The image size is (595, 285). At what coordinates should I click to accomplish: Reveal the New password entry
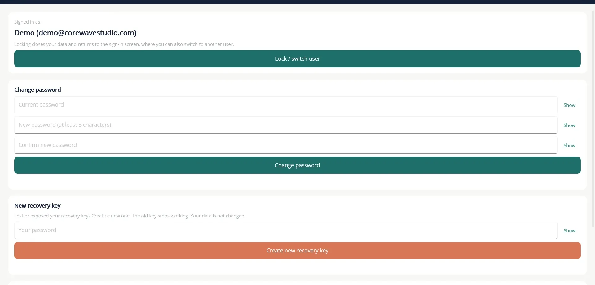coord(569,125)
